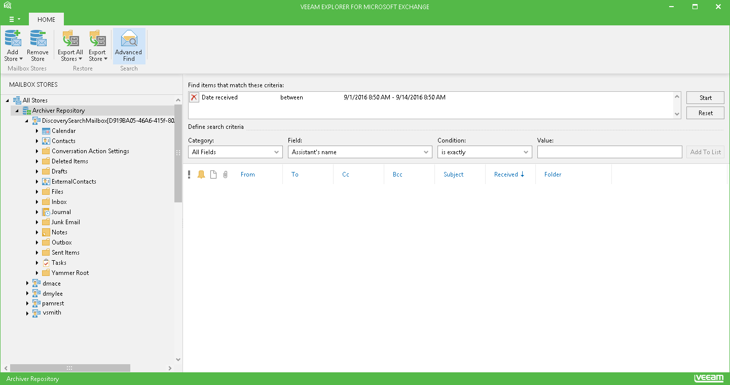Collapse the Archiver Repository node
This screenshot has height=385, width=730.
tap(17, 111)
